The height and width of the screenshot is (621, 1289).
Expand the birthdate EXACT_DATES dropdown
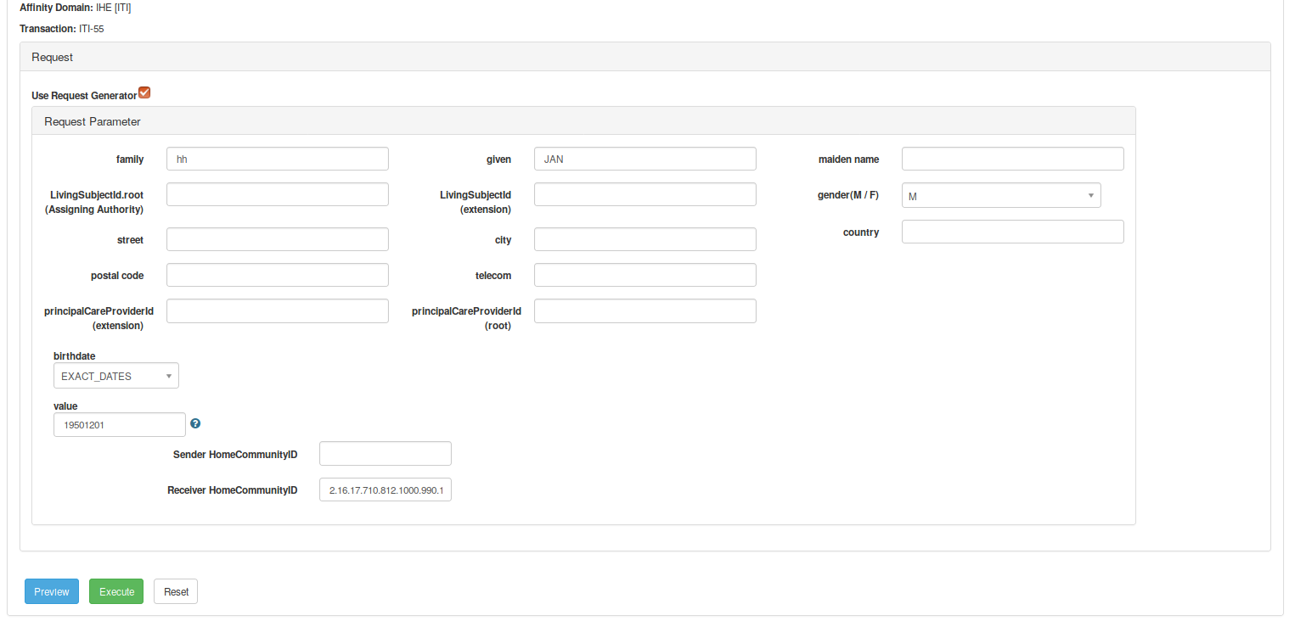[x=115, y=376]
